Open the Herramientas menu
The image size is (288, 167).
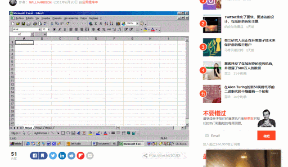click(x=71, y=18)
